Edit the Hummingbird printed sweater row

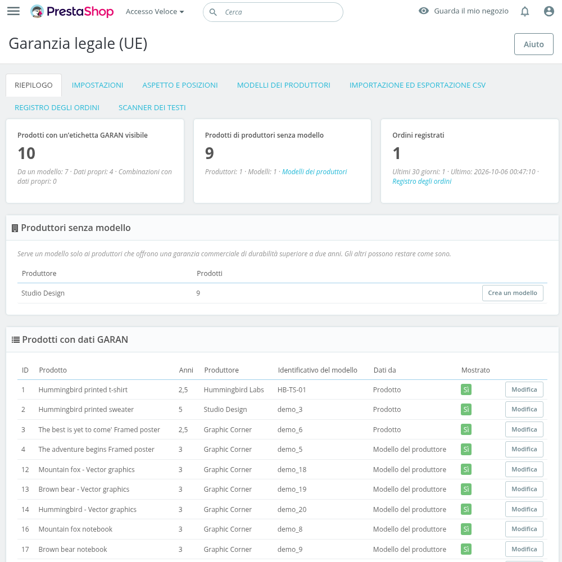click(x=524, y=409)
